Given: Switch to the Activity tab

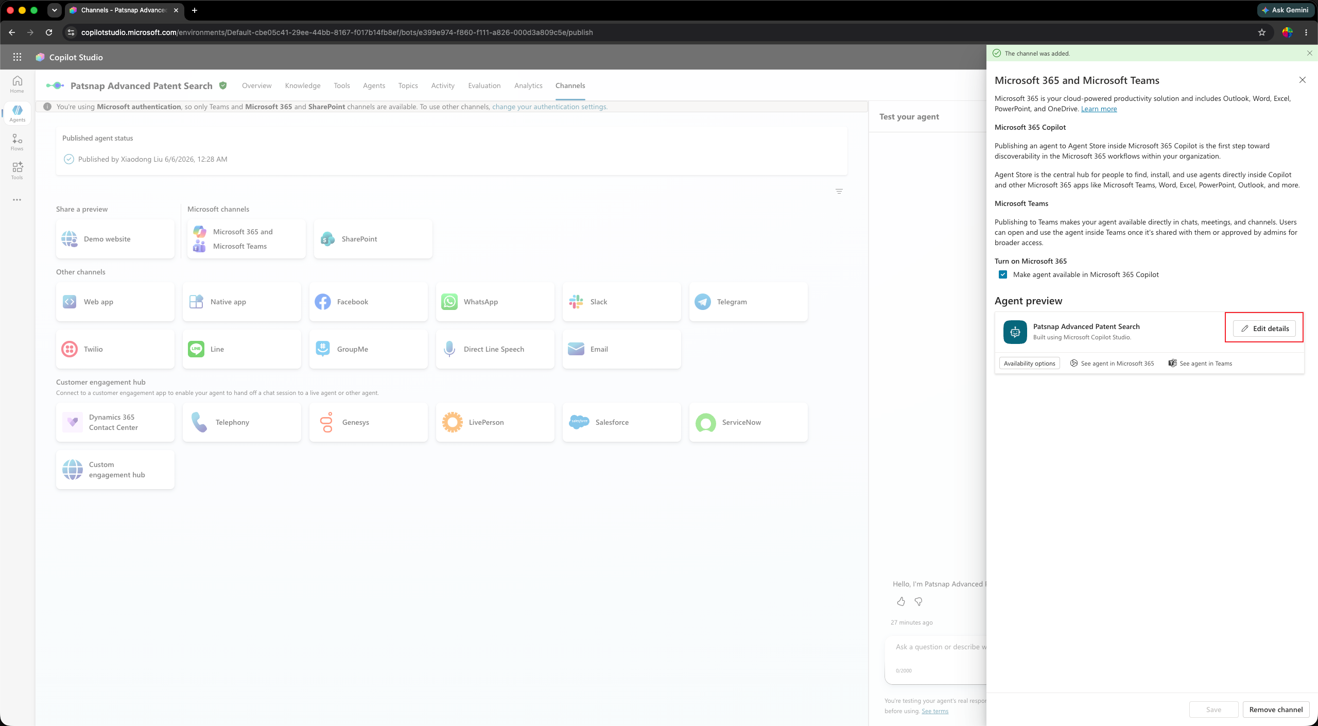Looking at the screenshot, I should point(443,85).
